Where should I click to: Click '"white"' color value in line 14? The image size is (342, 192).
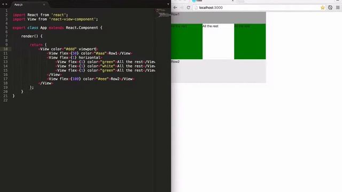(x=108, y=66)
